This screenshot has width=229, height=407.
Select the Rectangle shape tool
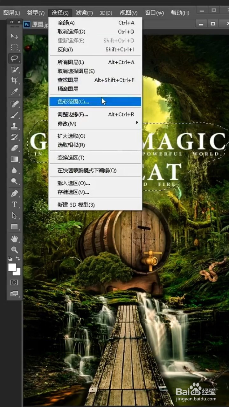[14, 227]
